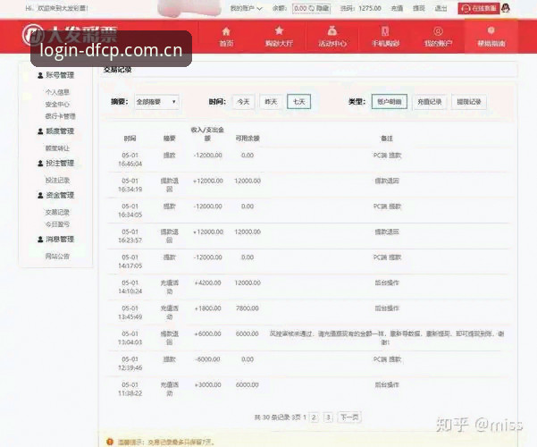Click the 充值 link in the top bar
This screenshot has width=537, height=447.
397,8
